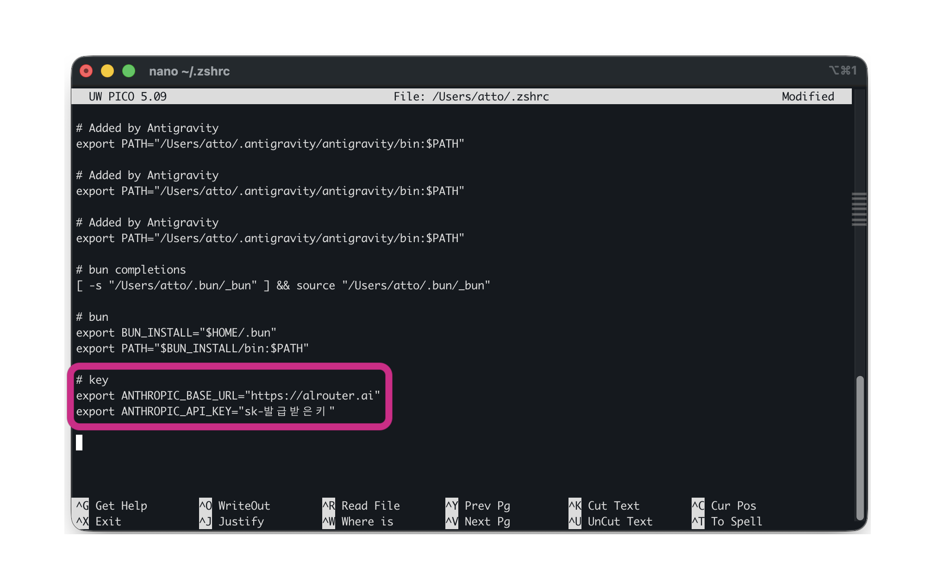Click the terminal scrollbar thumb
This screenshot has height=587, width=937.
(860, 448)
